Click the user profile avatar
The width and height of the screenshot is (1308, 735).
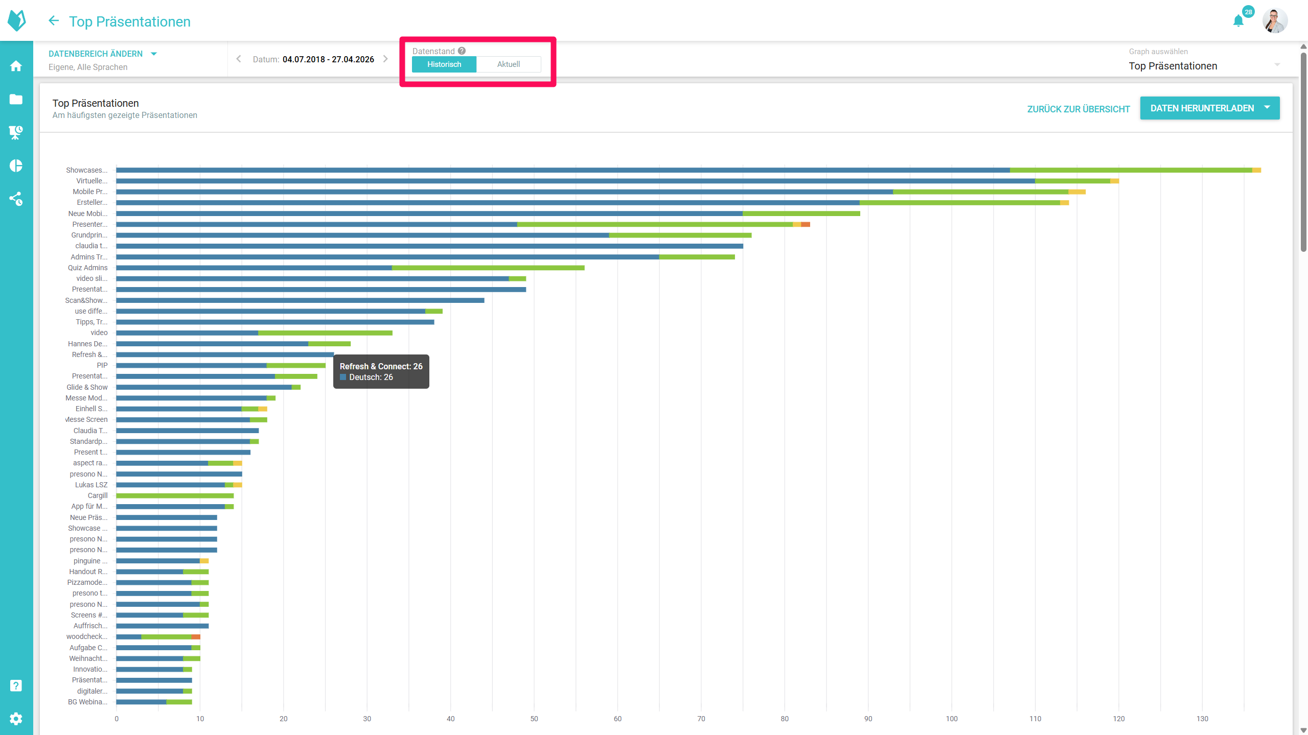pos(1274,21)
